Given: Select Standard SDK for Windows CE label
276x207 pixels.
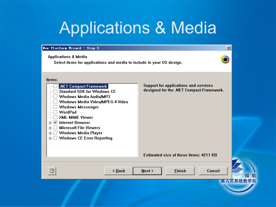Looking at the screenshot, I should point(87,91).
